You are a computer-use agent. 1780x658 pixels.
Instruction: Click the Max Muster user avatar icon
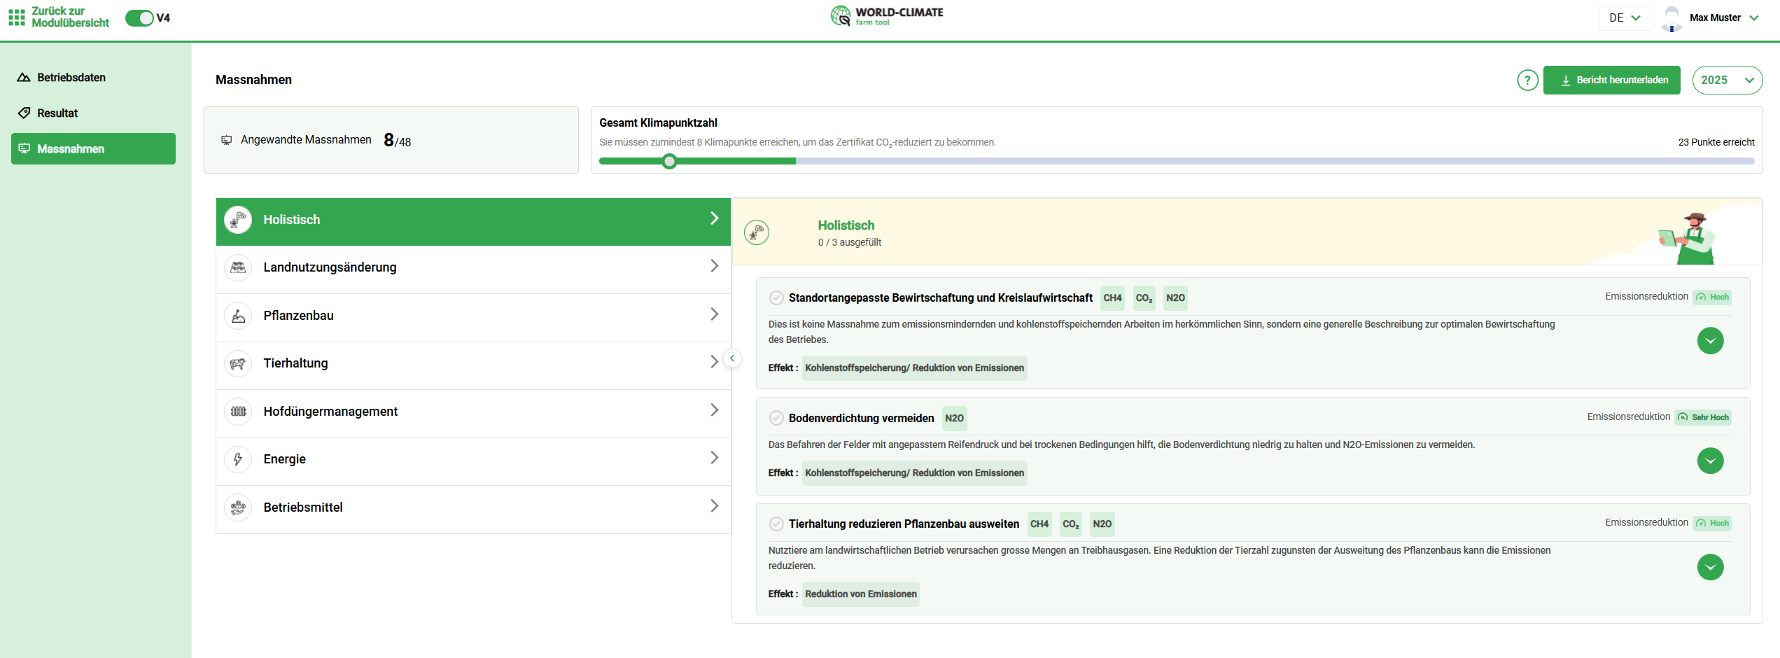click(1672, 18)
